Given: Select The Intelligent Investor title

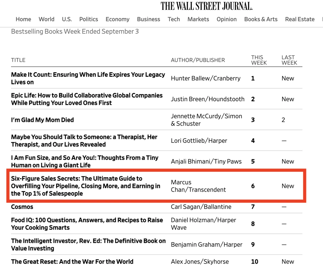Looking at the screenshot, I should tap(88, 244).
